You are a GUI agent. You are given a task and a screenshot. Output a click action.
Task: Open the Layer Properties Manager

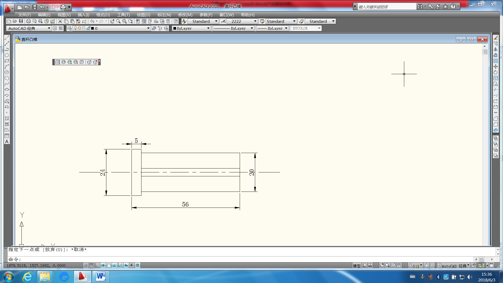pyautogui.click(x=69, y=28)
